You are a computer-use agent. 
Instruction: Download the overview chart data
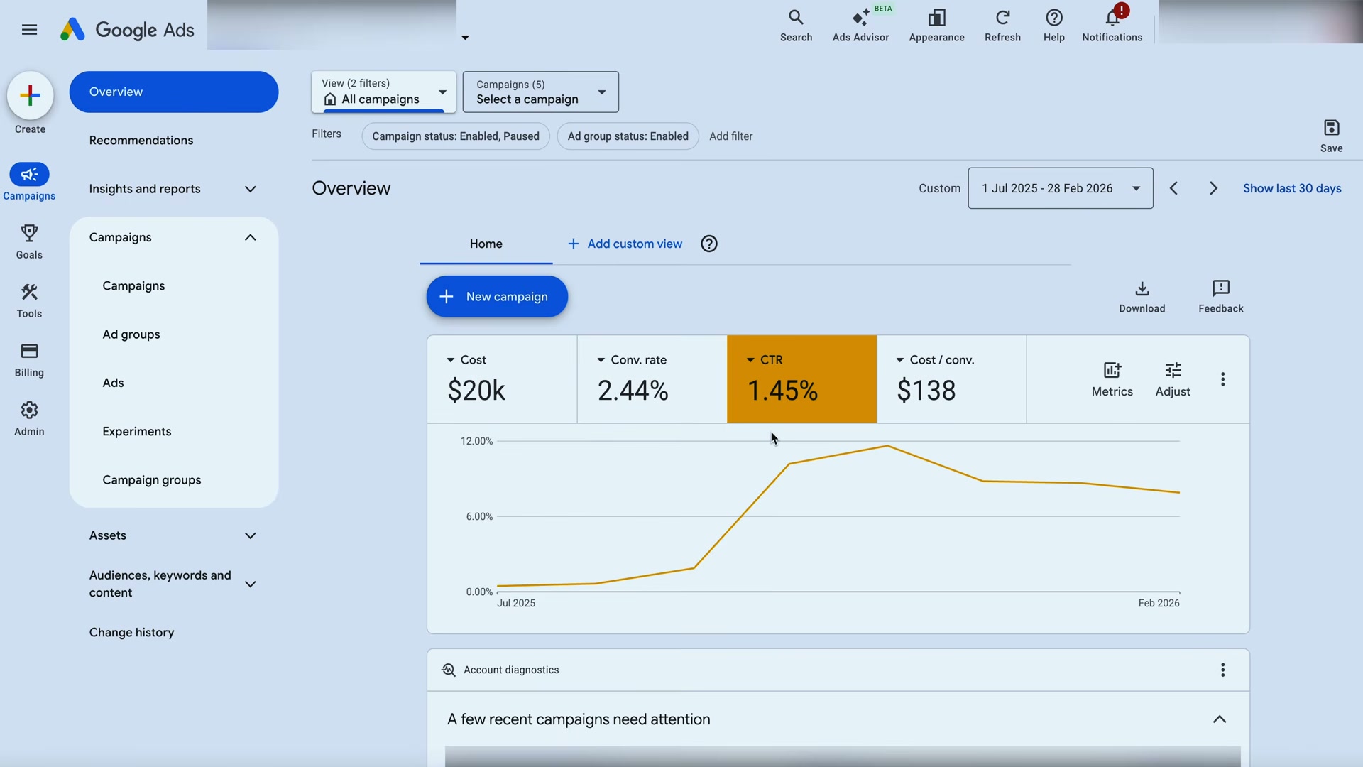(1142, 296)
